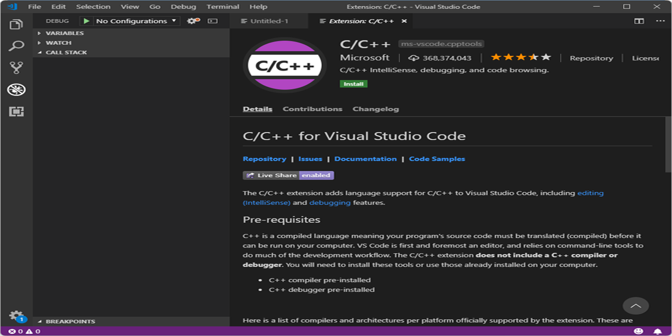
Task: Click the split editor icon
Action: point(639,21)
